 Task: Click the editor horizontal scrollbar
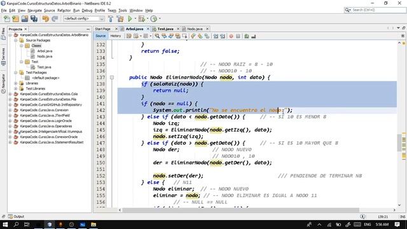240,210
